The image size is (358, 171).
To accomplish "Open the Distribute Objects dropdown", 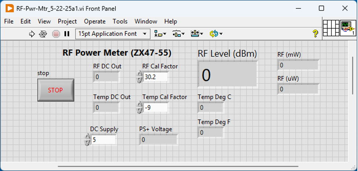I will pyautogui.click(x=178, y=34).
